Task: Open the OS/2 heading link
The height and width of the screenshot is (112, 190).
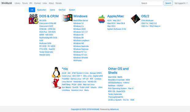Action: point(145,16)
